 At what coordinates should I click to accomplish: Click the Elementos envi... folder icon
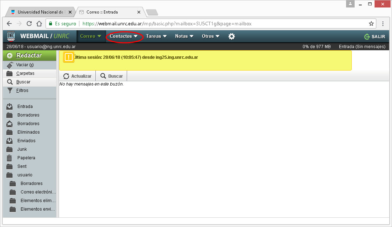(x=12, y=209)
